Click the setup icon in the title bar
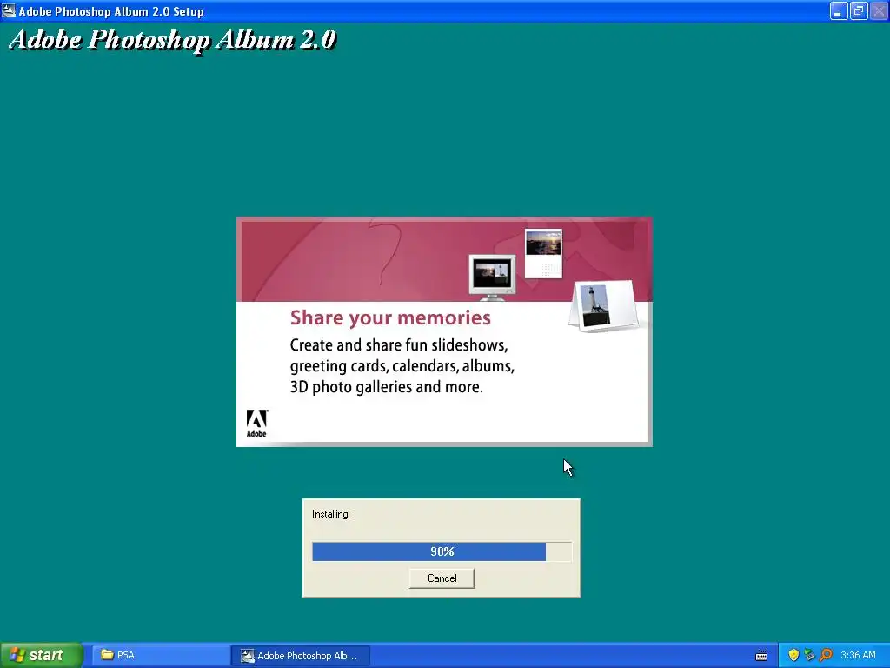Screen dimensions: 890x668 tap(9, 10)
